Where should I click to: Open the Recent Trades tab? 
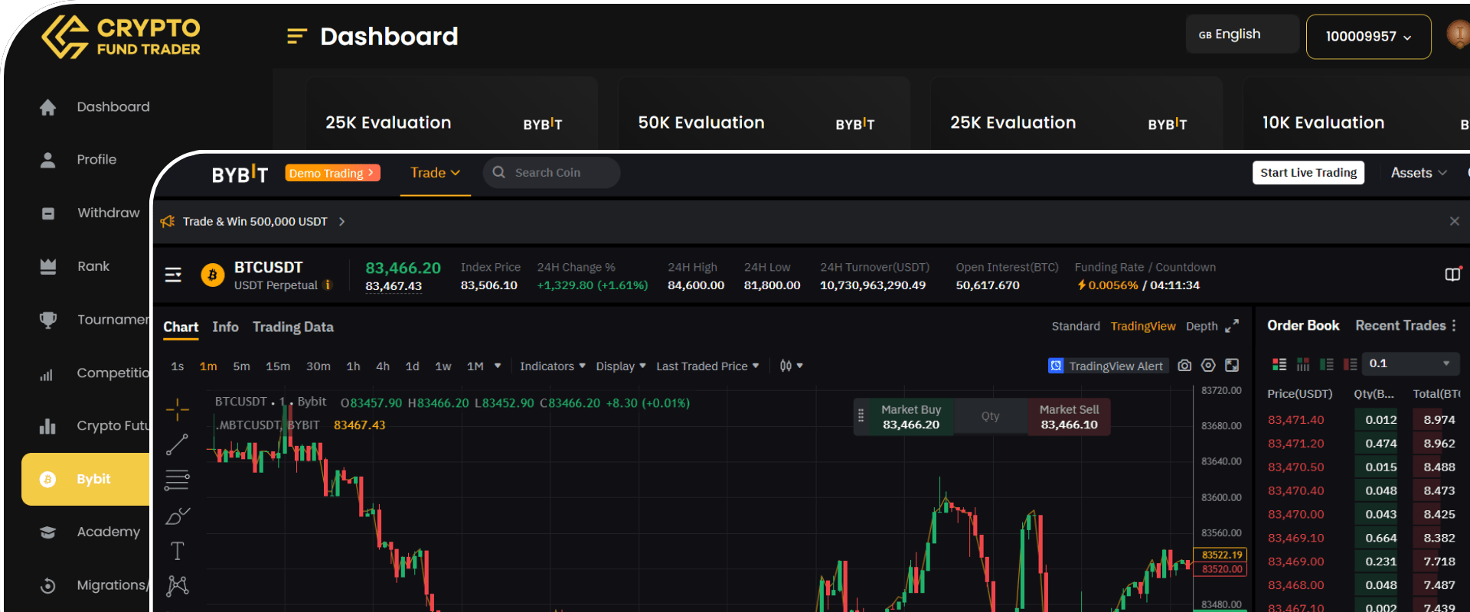pos(1400,326)
